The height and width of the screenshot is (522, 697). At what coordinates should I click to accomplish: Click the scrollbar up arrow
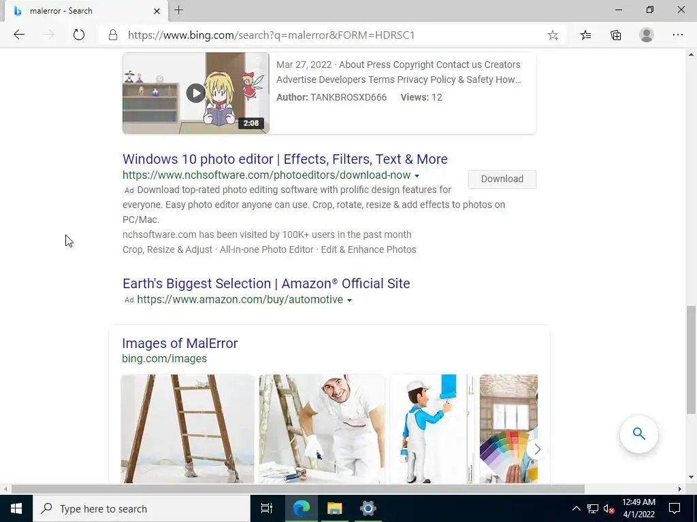coord(691,54)
